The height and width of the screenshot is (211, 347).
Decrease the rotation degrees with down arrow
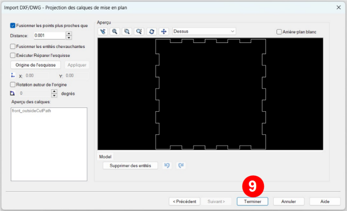pyautogui.click(x=54, y=95)
